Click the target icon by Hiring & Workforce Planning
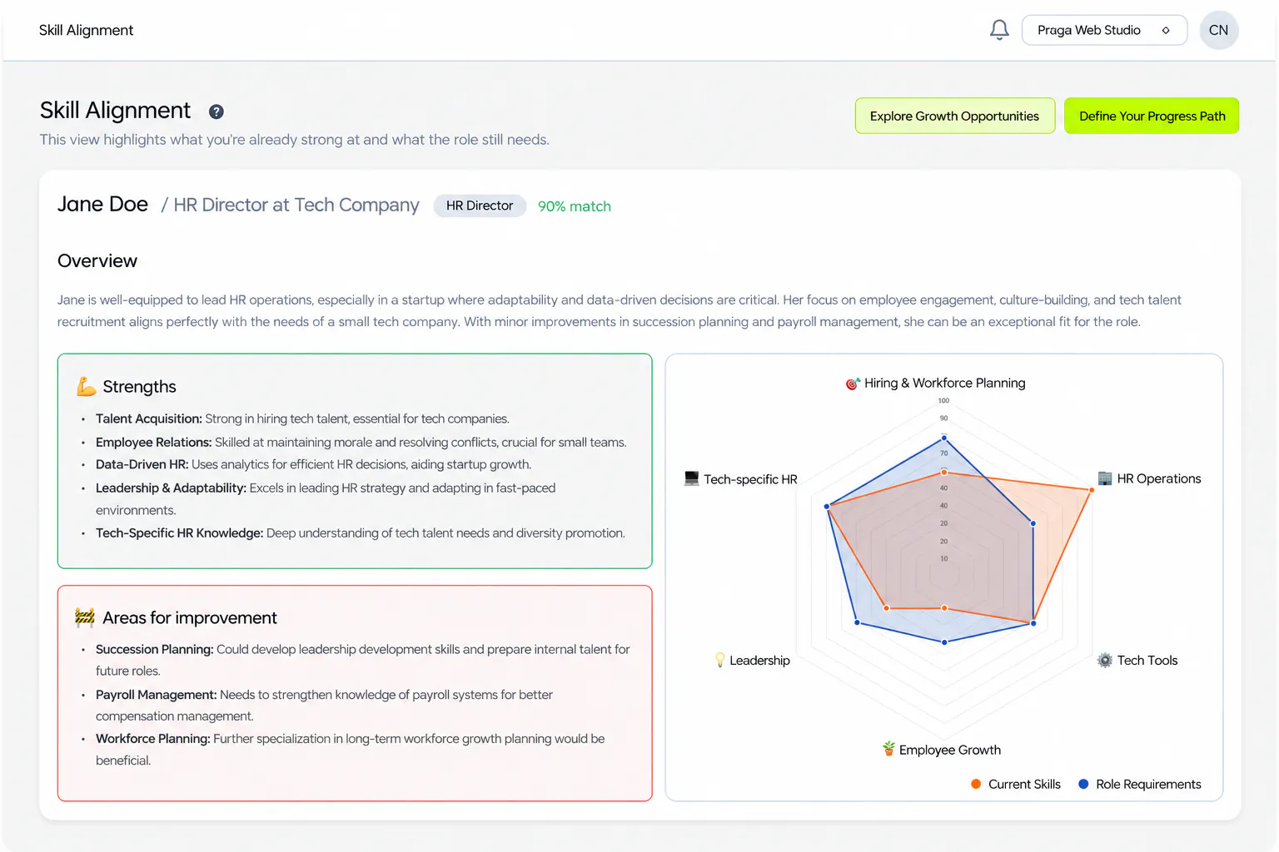 pyautogui.click(x=853, y=384)
